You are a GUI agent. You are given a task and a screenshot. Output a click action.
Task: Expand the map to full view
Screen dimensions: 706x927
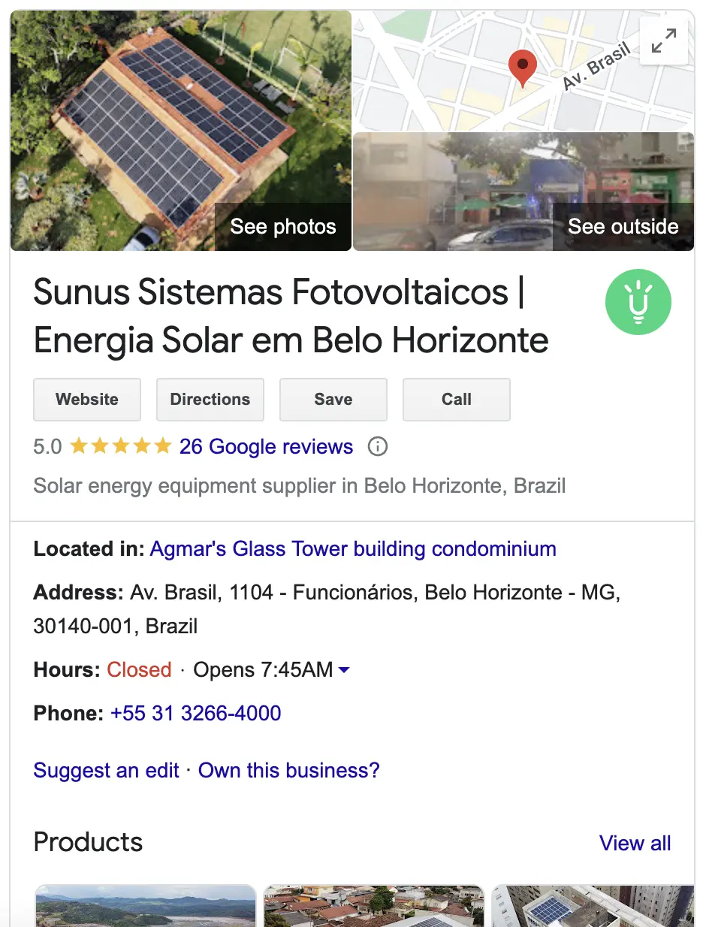click(663, 41)
